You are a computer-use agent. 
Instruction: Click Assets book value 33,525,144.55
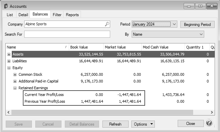91,54
